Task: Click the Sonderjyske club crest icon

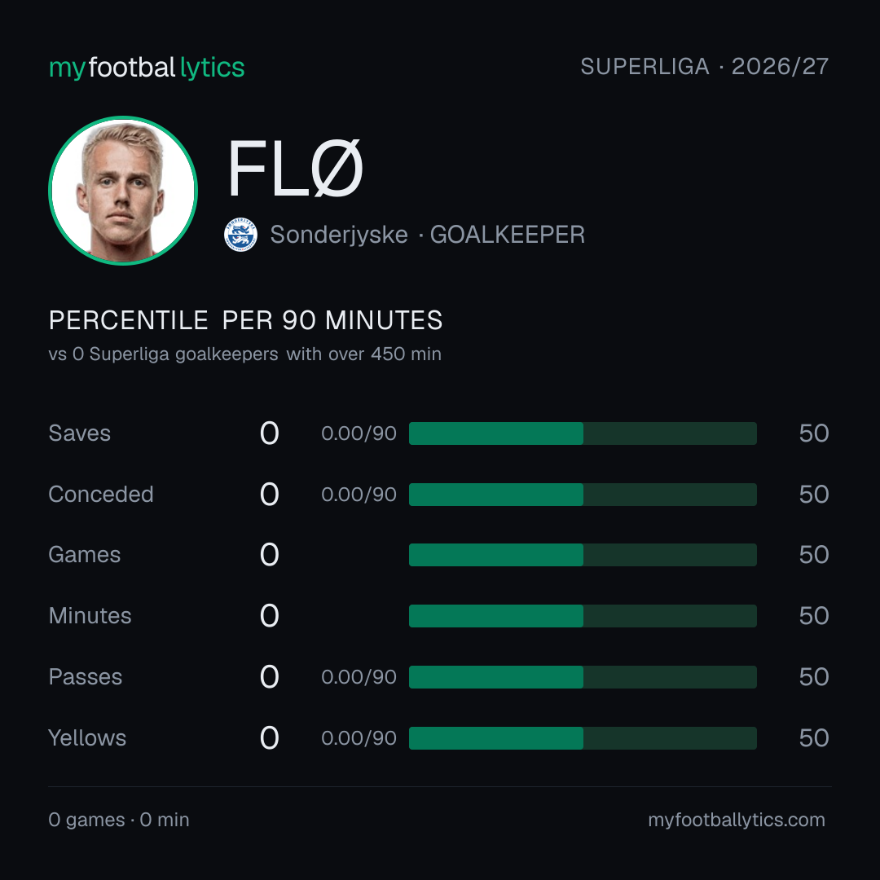Action: pos(240,235)
